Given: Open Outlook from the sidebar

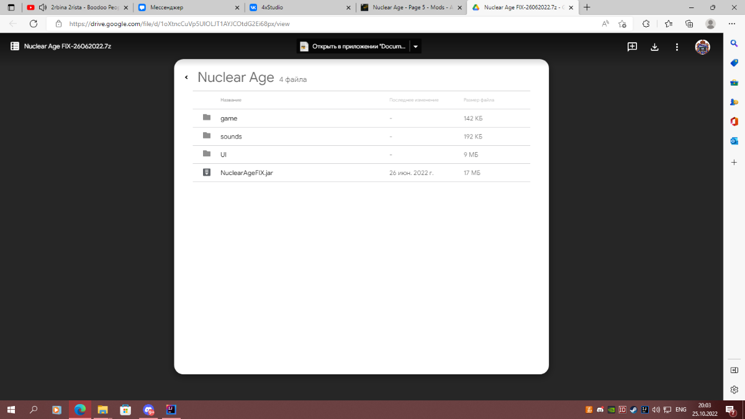Looking at the screenshot, I should [x=734, y=142].
